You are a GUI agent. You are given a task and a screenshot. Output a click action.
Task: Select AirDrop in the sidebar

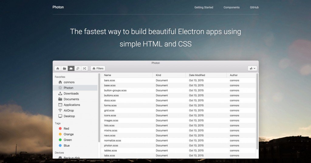(75, 110)
